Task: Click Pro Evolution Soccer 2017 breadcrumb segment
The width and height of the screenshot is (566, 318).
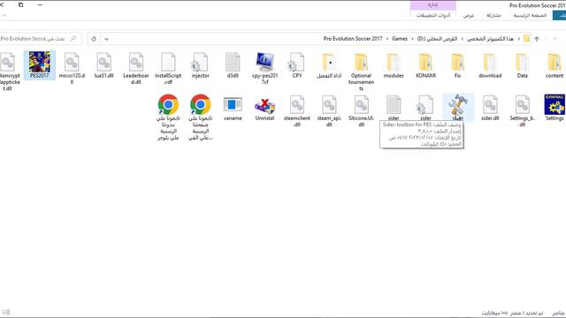Action: [x=353, y=39]
